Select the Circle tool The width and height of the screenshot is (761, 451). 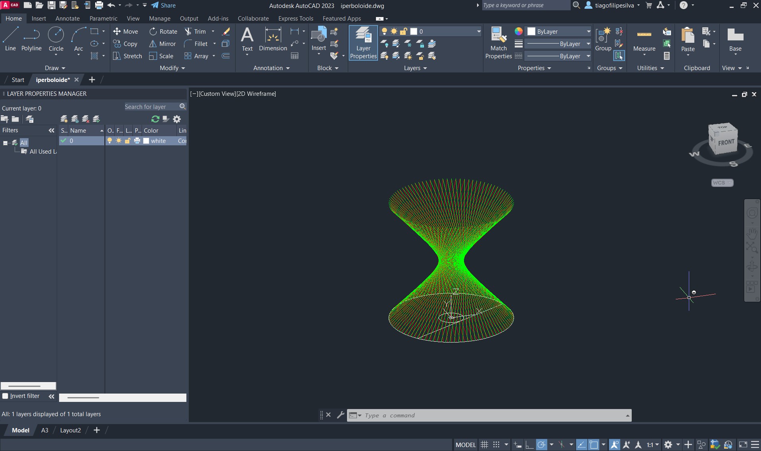56,39
